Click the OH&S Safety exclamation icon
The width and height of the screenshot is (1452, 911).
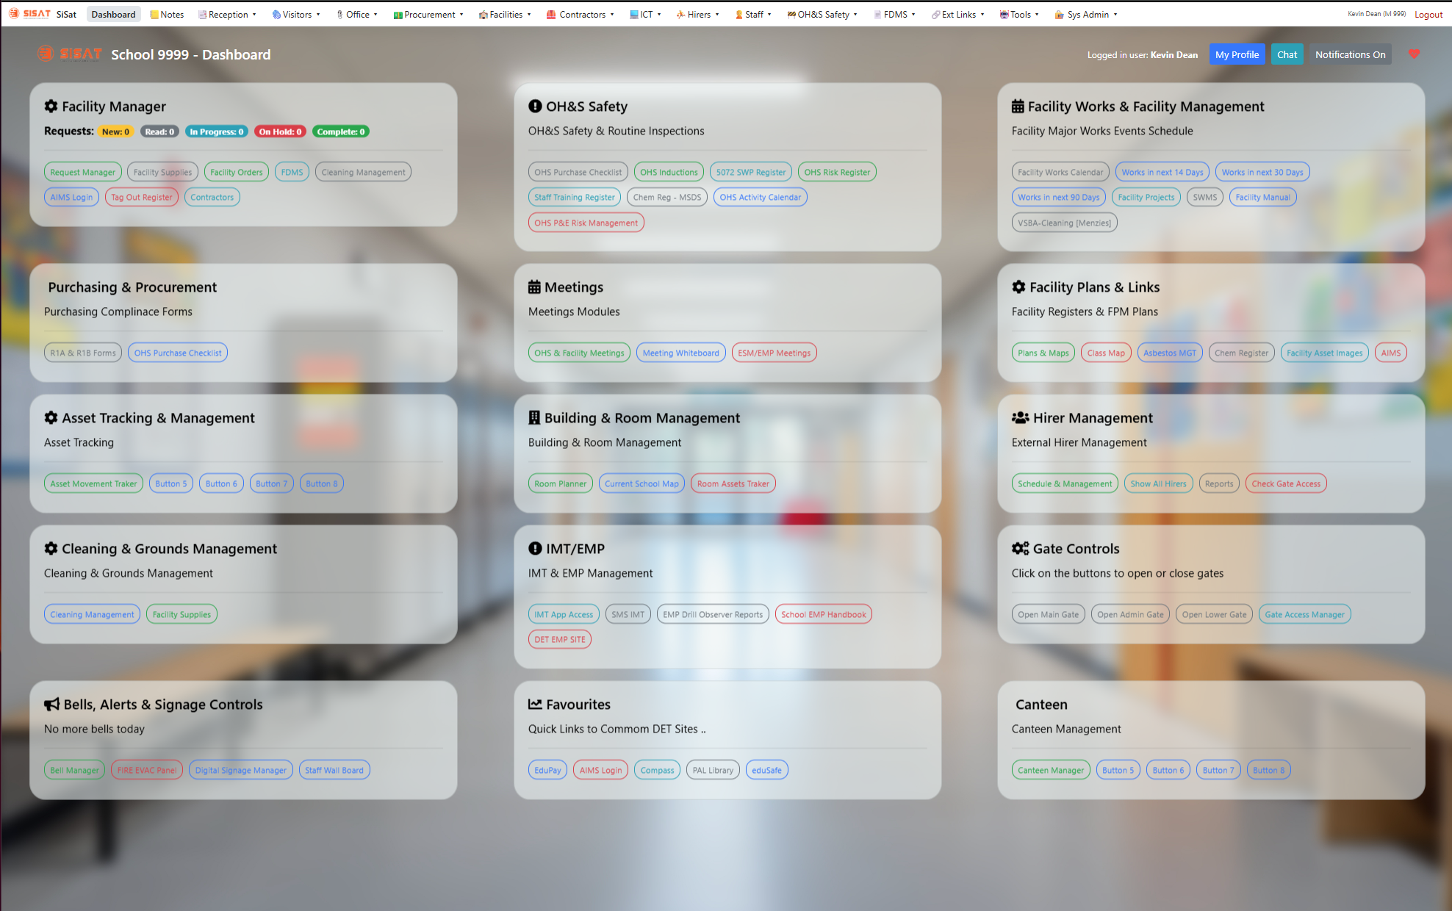click(535, 107)
